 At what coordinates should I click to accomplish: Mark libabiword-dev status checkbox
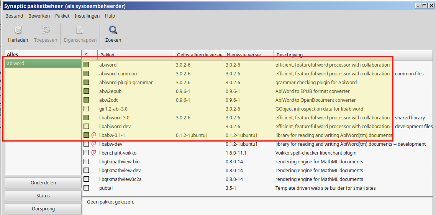[x=86, y=126]
